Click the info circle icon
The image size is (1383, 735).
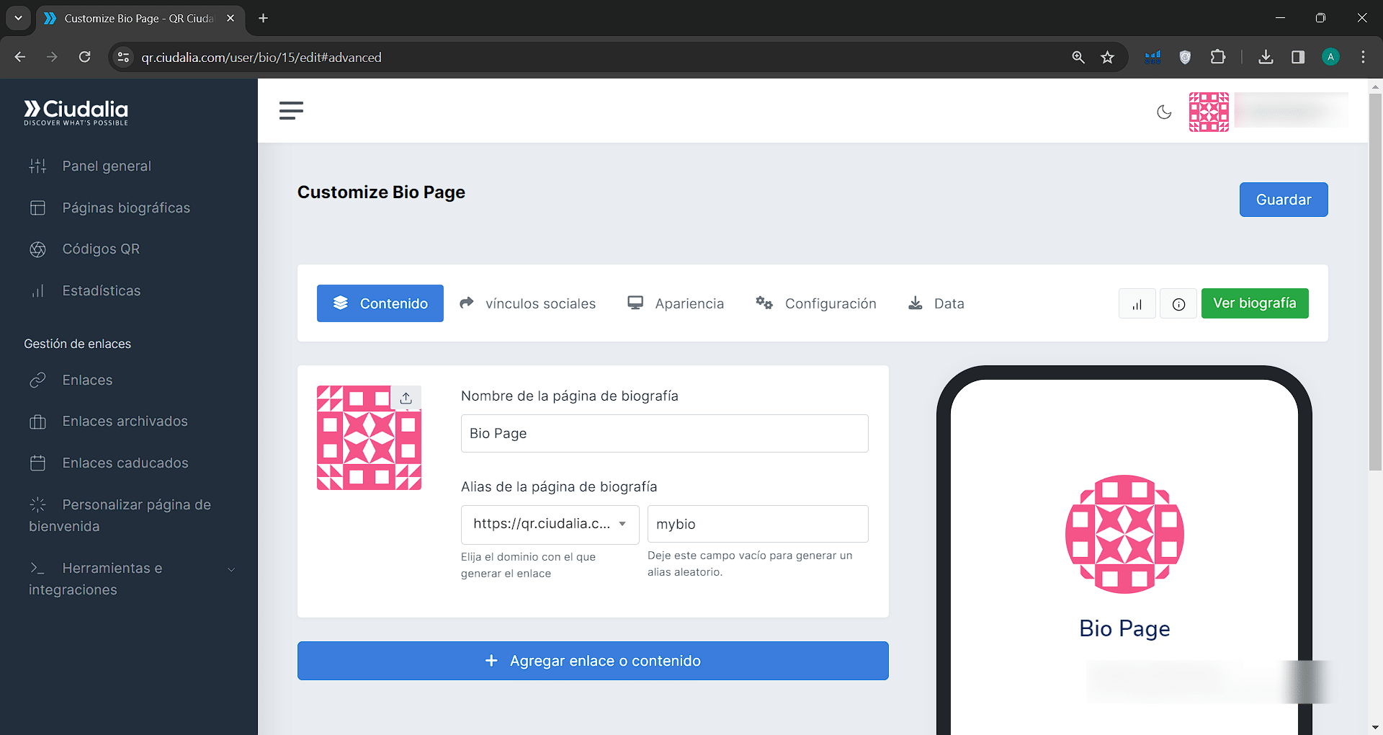[x=1178, y=304]
